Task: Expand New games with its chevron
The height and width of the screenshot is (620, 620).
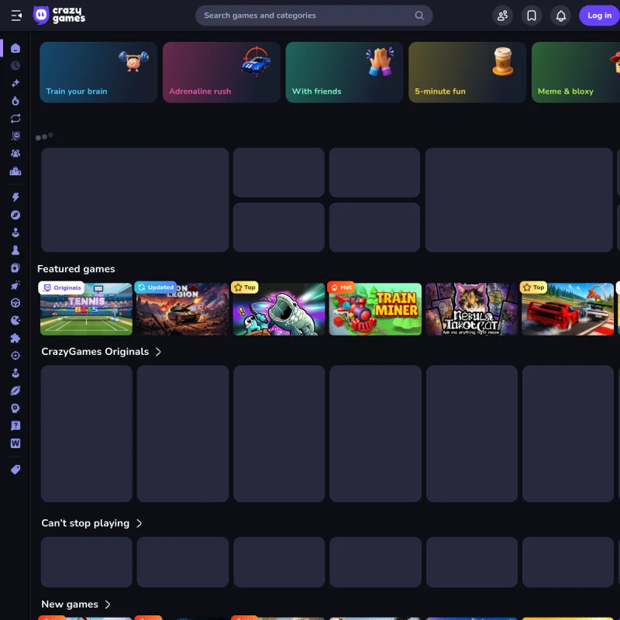Action: (x=108, y=604)
